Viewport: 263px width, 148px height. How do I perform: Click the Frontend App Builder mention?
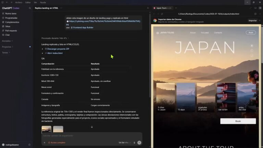pyautogui.click(x=82, y=27)
